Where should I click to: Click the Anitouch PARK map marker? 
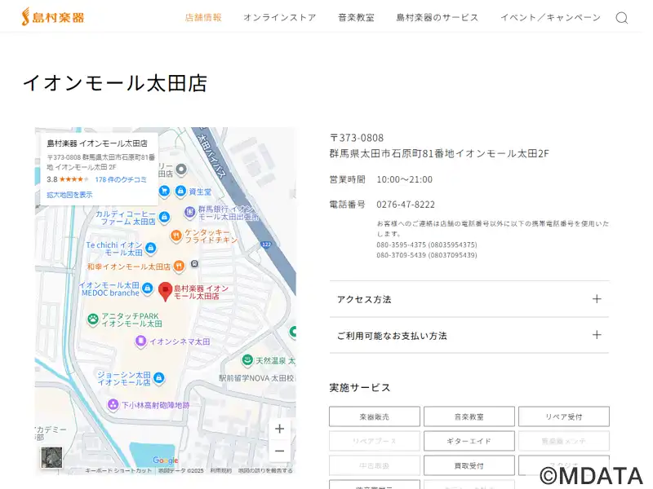click(x=93, y=319)
